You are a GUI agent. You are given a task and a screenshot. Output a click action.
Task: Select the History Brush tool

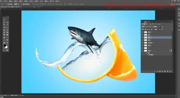pyautogui.click(x=7, y=30)
